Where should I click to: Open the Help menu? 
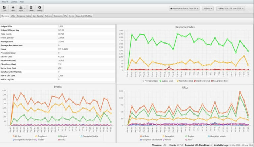[22, 2]
